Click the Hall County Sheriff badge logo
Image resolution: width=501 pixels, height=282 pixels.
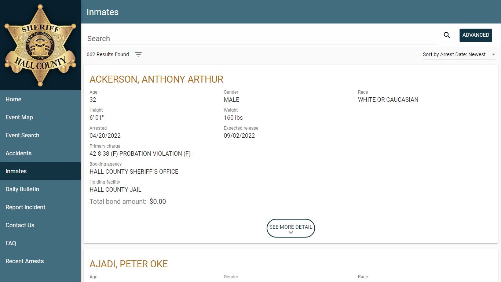40,45
